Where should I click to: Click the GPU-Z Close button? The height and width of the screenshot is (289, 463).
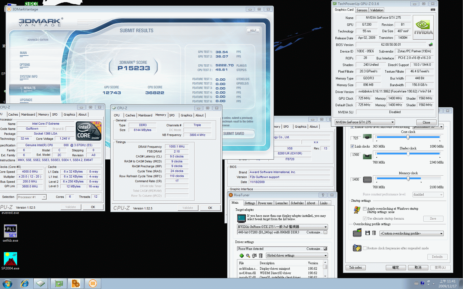pyautogui.click(x=426, y=122)
